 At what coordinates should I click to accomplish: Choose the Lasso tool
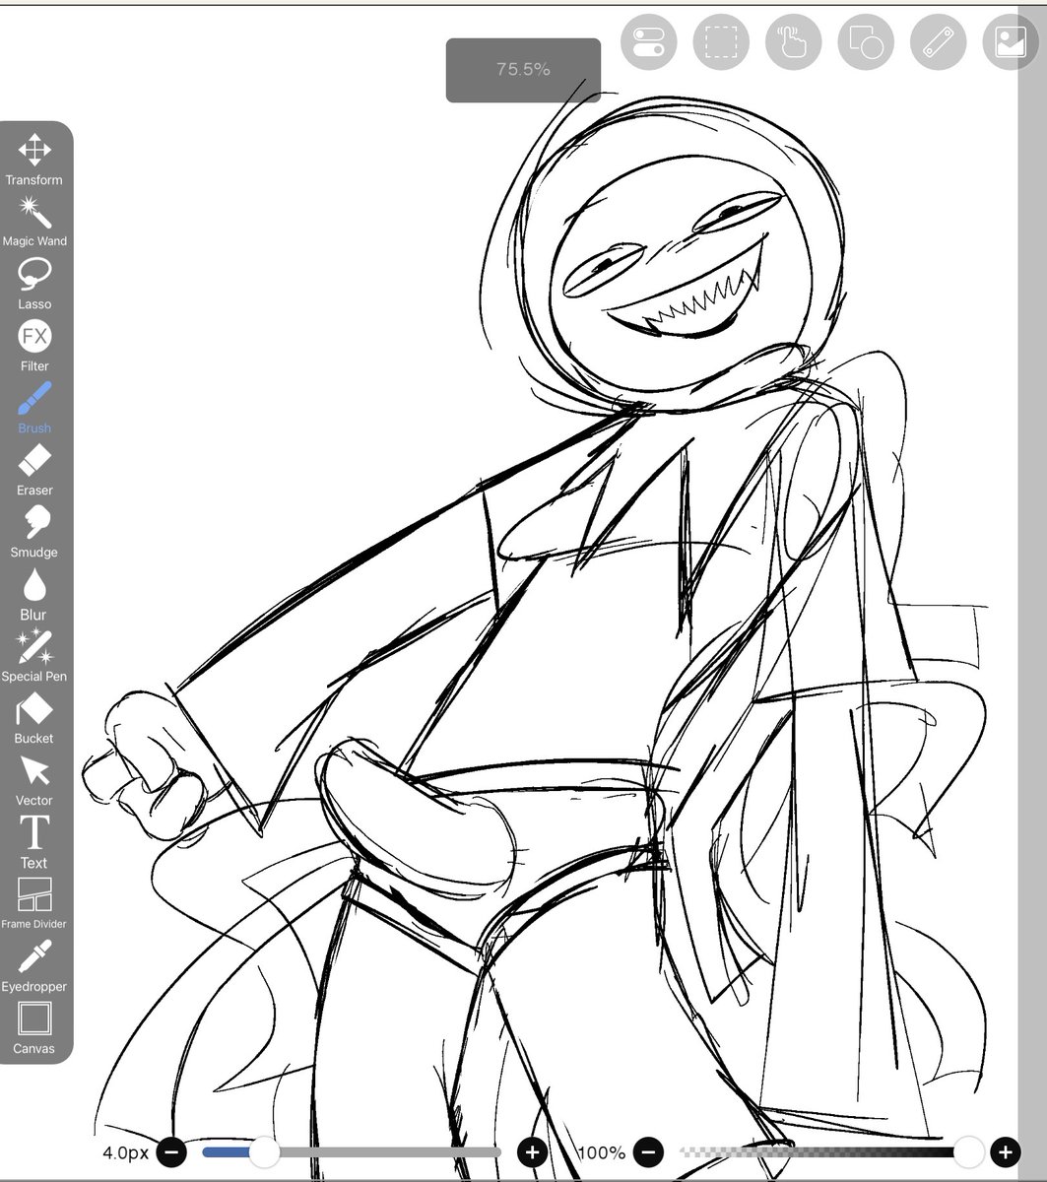tap(34, 284)
